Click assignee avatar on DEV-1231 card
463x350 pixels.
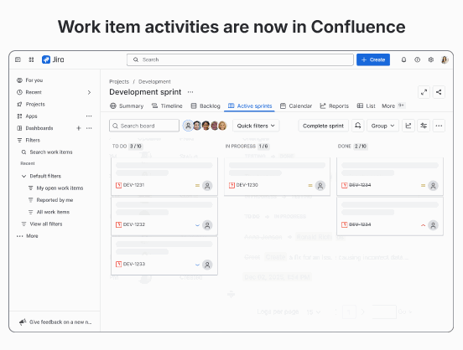pos(207,186)
